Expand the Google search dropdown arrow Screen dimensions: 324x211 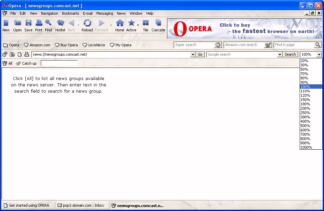[x=280, y=55]
